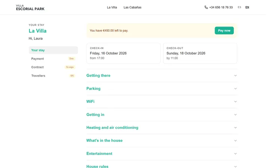Open the Parking heading

(x=93, y=88)
